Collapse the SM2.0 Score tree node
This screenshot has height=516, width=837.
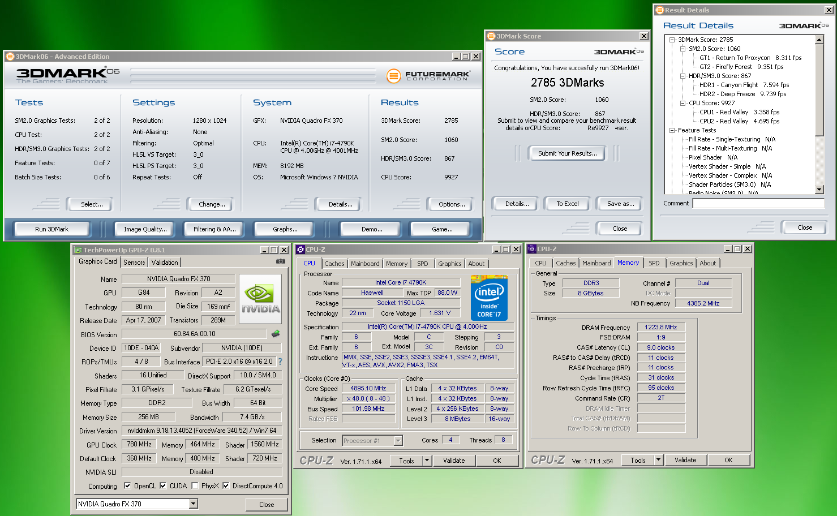pyautogui.click(x=683, y=49)
